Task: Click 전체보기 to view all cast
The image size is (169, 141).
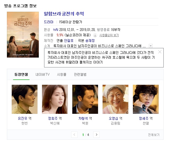Action: (x=154, y=135)
